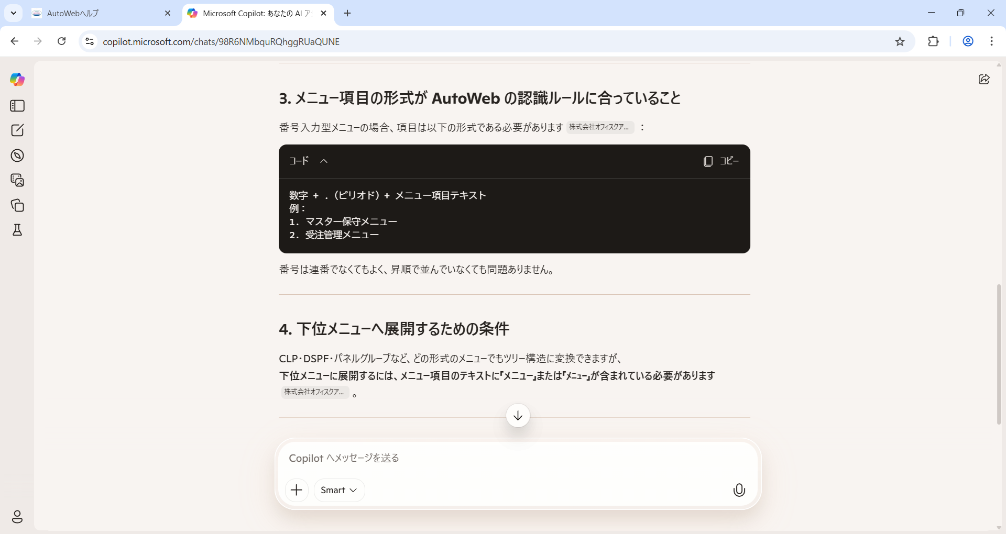Image resolution: width=1006 pixels, height=534 pixels.
Task: Activate the microphone voice input
Action: pos(739,491)
